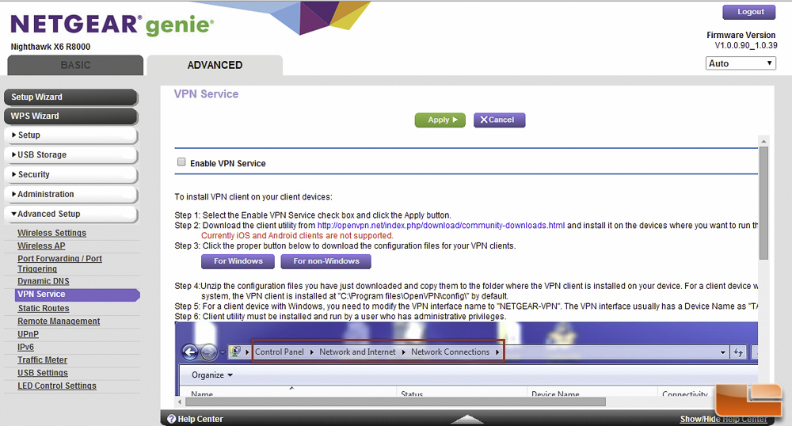Open IPv6 settings
792x426 pixels.
click(x=26, y=348)
